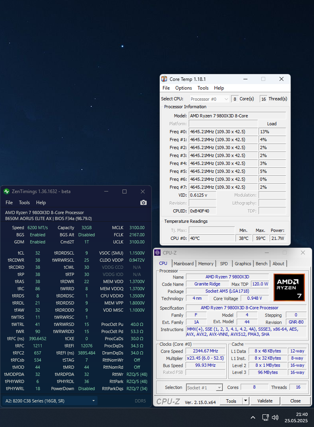Open the ZenTimings memory module dropdown
Viewport: 314px width, 427px height.
click(x=50, y=401)
